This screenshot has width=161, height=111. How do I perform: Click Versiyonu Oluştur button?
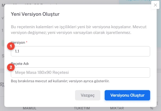[127, 95]
